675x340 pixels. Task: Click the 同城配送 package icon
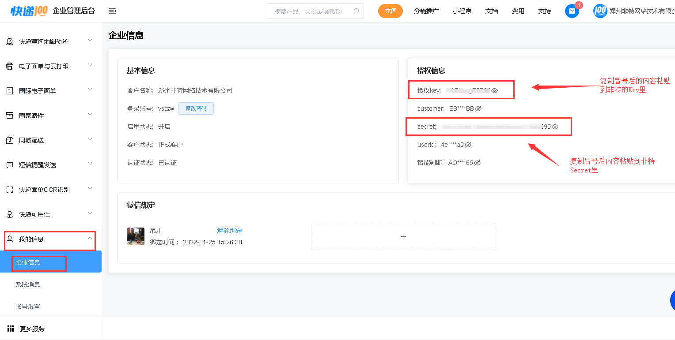point(10,140)
